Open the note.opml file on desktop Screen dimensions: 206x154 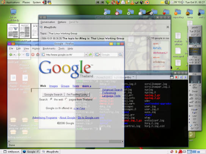click(178, 52)
